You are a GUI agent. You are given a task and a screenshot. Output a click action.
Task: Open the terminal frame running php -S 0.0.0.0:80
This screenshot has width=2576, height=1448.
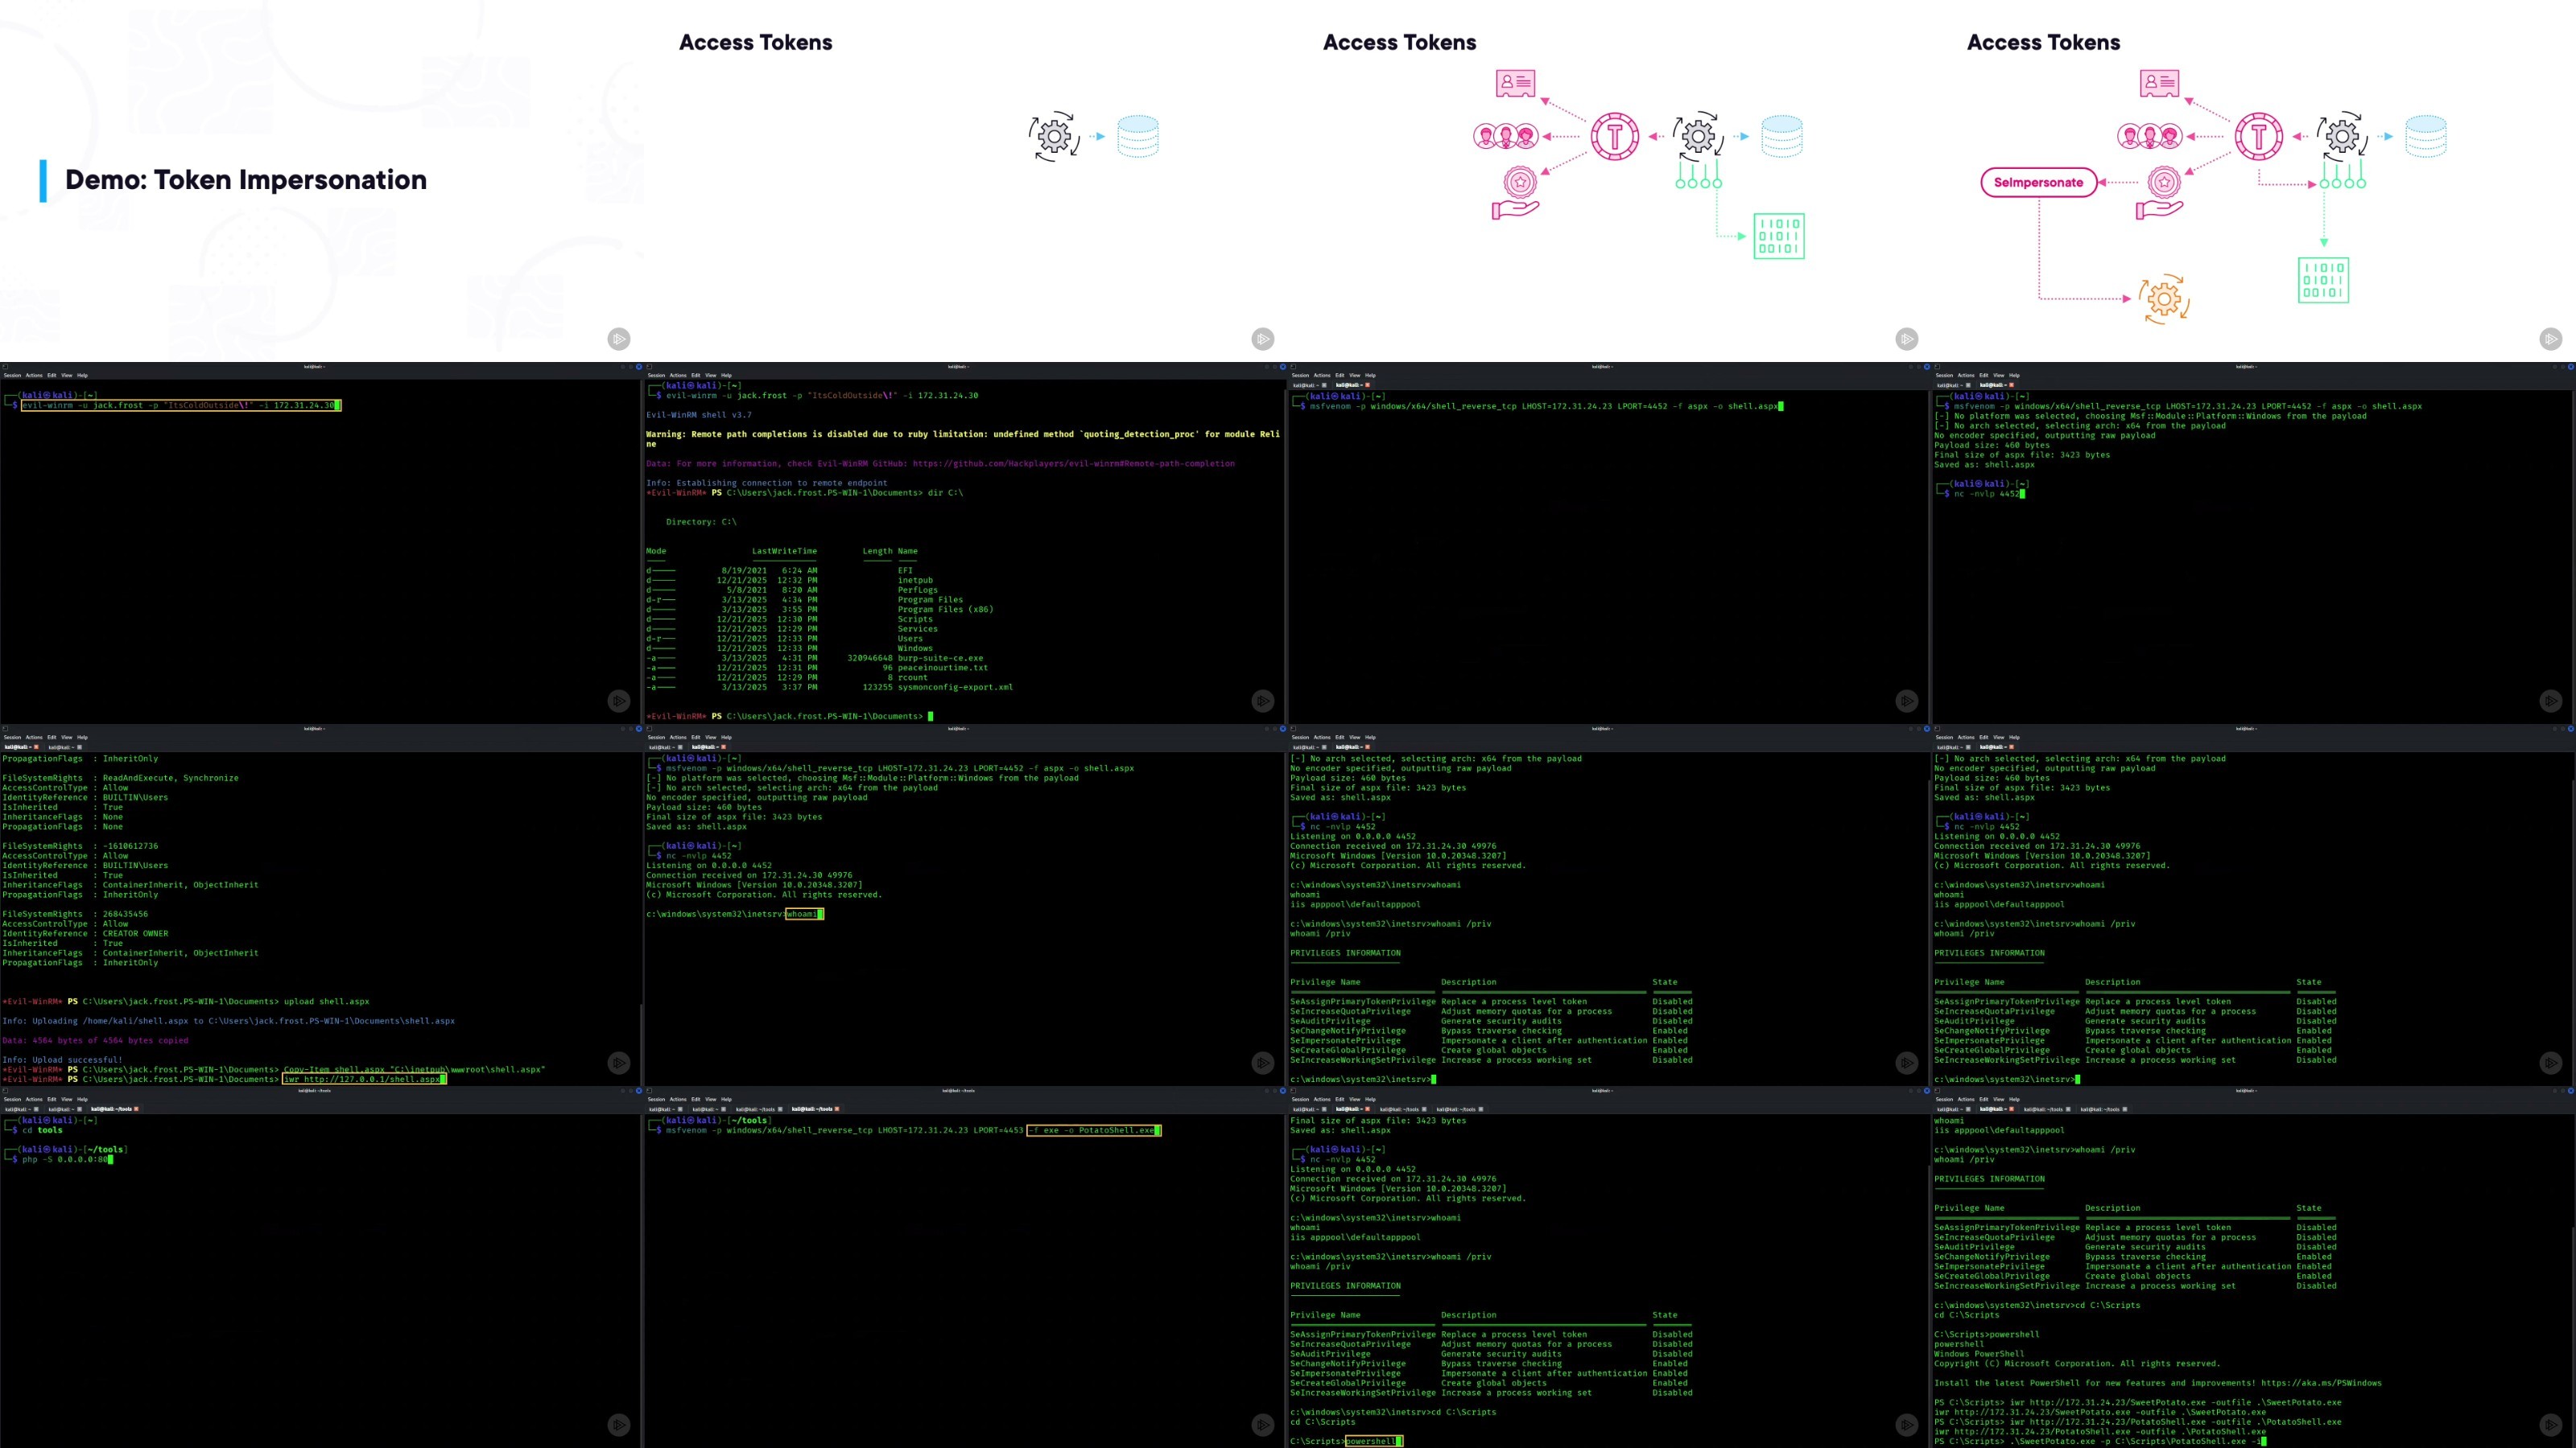coord(322,1267)
